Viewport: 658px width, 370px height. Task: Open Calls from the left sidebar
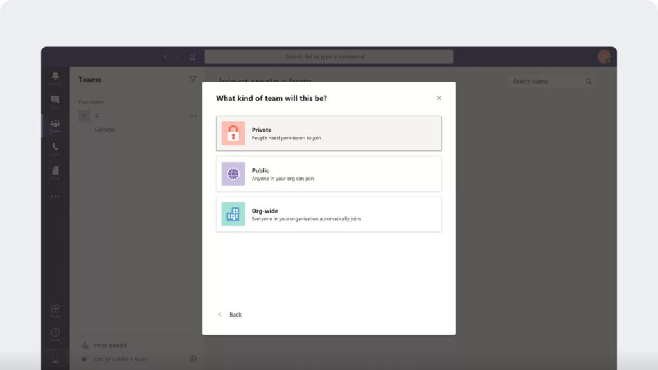click(55, 148)
